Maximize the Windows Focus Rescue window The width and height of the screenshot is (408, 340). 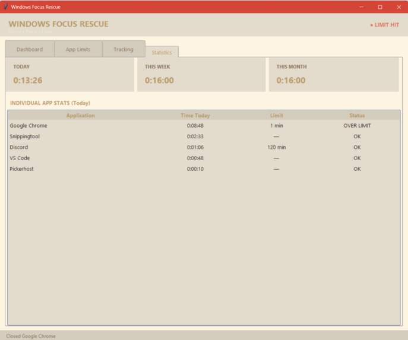click(x=380, y=7)
